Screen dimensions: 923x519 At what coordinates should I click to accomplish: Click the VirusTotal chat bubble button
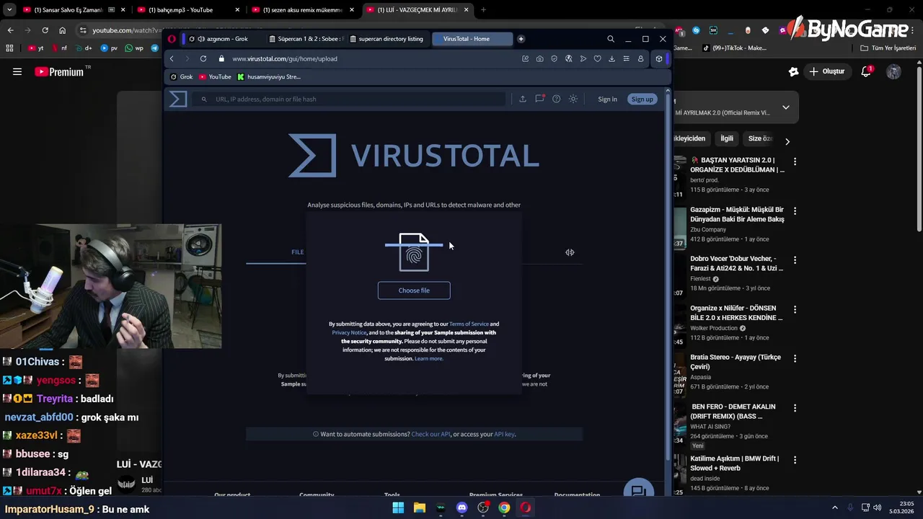[x=638, y=490]
